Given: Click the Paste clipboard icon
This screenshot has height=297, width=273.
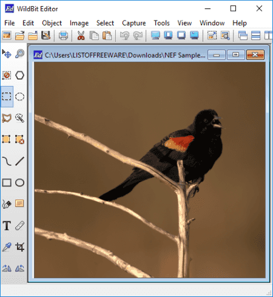Looking at the screenshot, I should [107, 36].
